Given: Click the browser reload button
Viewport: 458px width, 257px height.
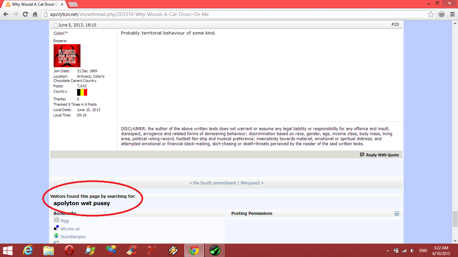Looking at the screenshot, I should pyautogui.click(x=25, y=14).
